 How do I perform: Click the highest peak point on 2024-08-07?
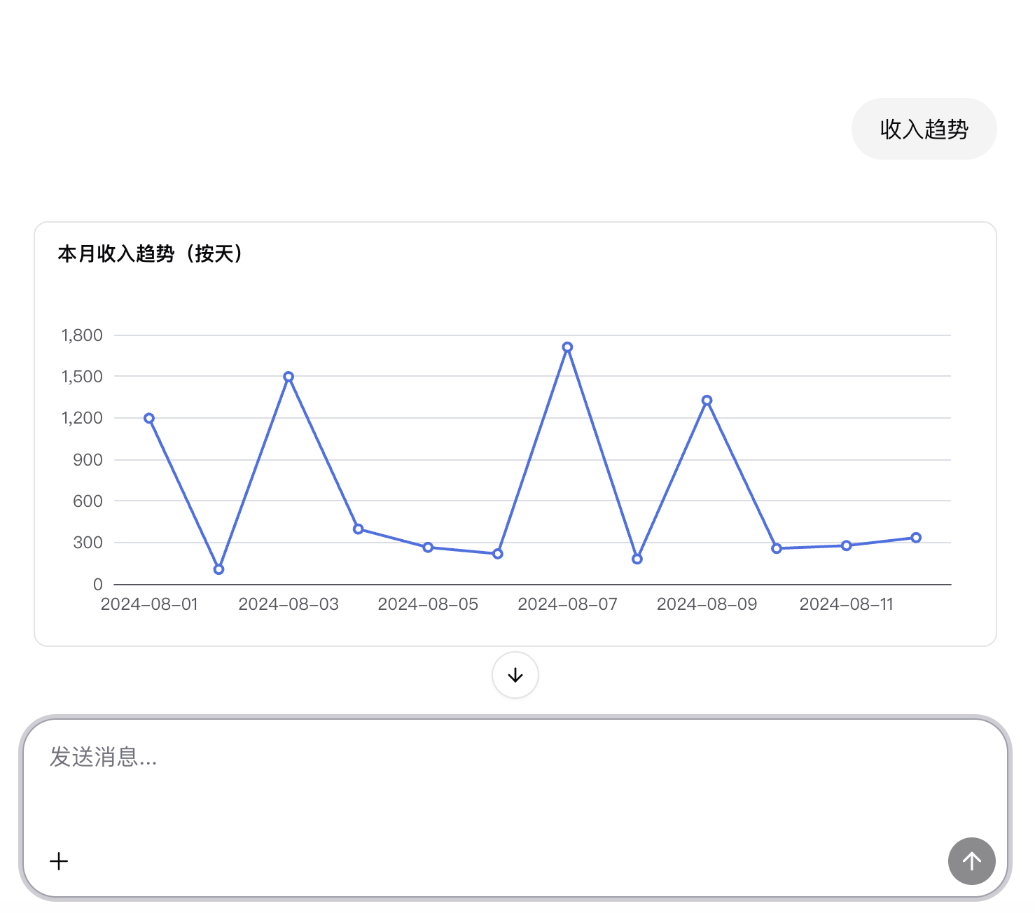pos(567,347)
